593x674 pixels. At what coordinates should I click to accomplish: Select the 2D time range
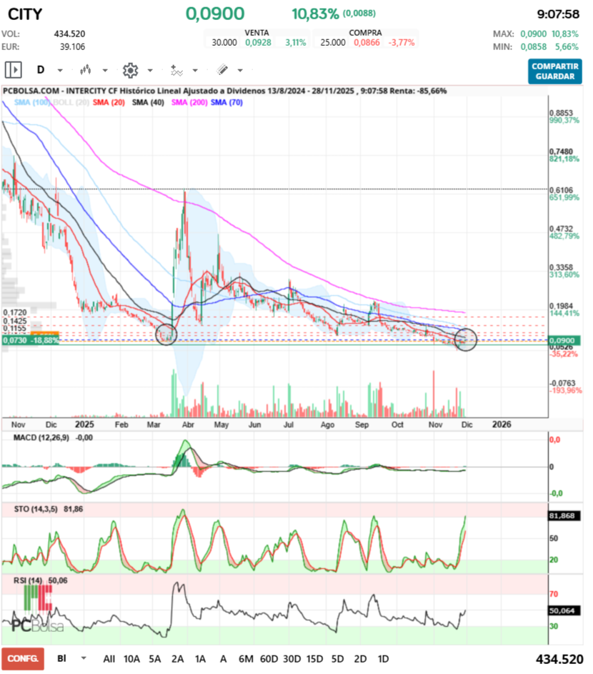pos(360,659)
